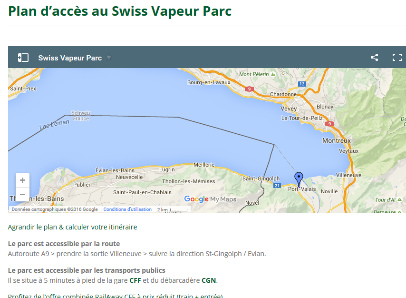Select the blue location pin at Port-Valais
Screen dimensions: 406x298
click(x=299, y=179)
